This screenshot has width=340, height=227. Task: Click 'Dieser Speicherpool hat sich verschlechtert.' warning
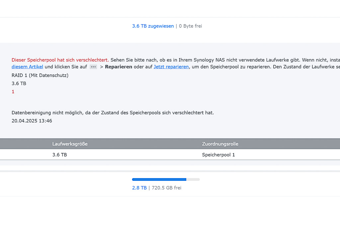[60, 60]
